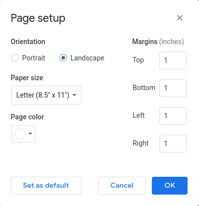Click the Top margin label
Screen dimensions: 199x206
point(138,60)
